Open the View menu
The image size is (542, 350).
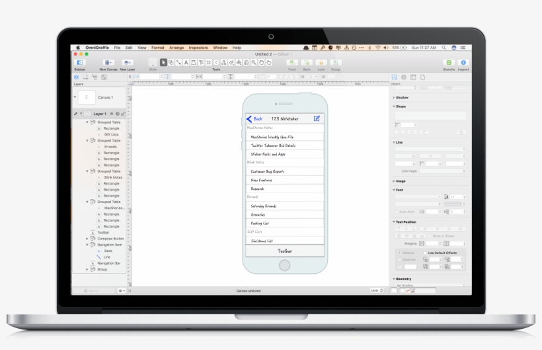pos(142,48)
